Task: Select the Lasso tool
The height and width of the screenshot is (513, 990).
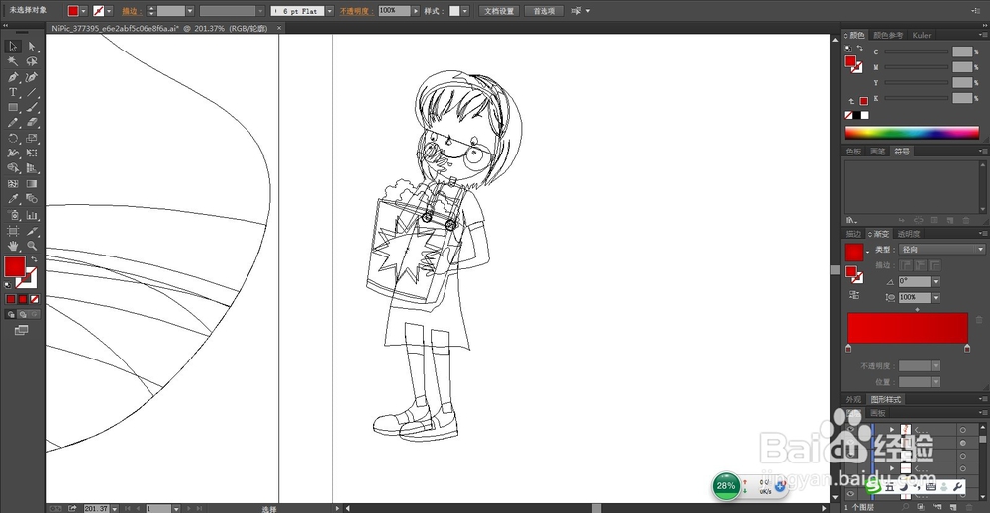Action: coord(32,61)
